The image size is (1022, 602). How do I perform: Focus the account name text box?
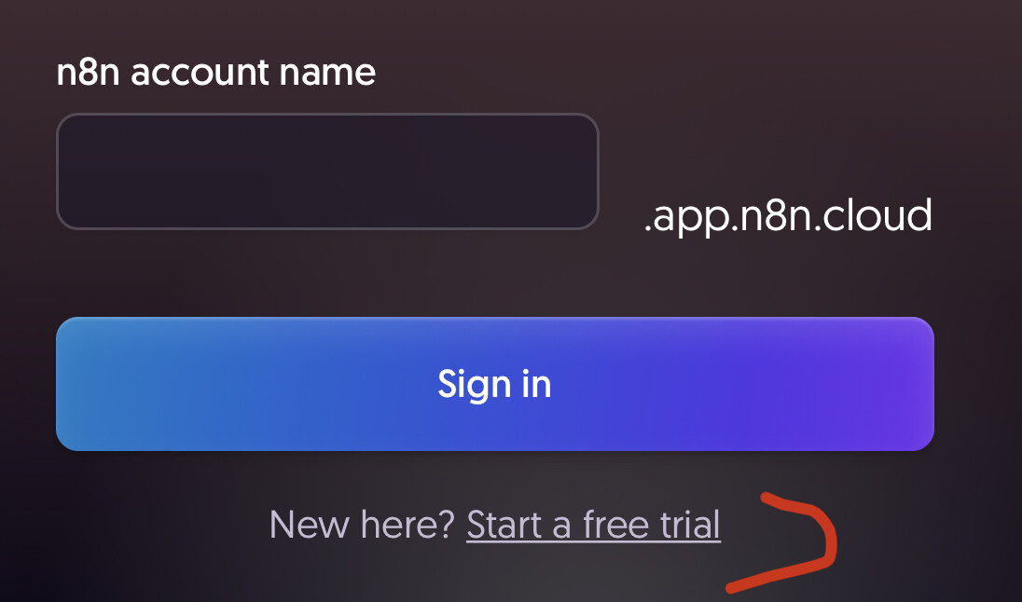coord(327,171)
